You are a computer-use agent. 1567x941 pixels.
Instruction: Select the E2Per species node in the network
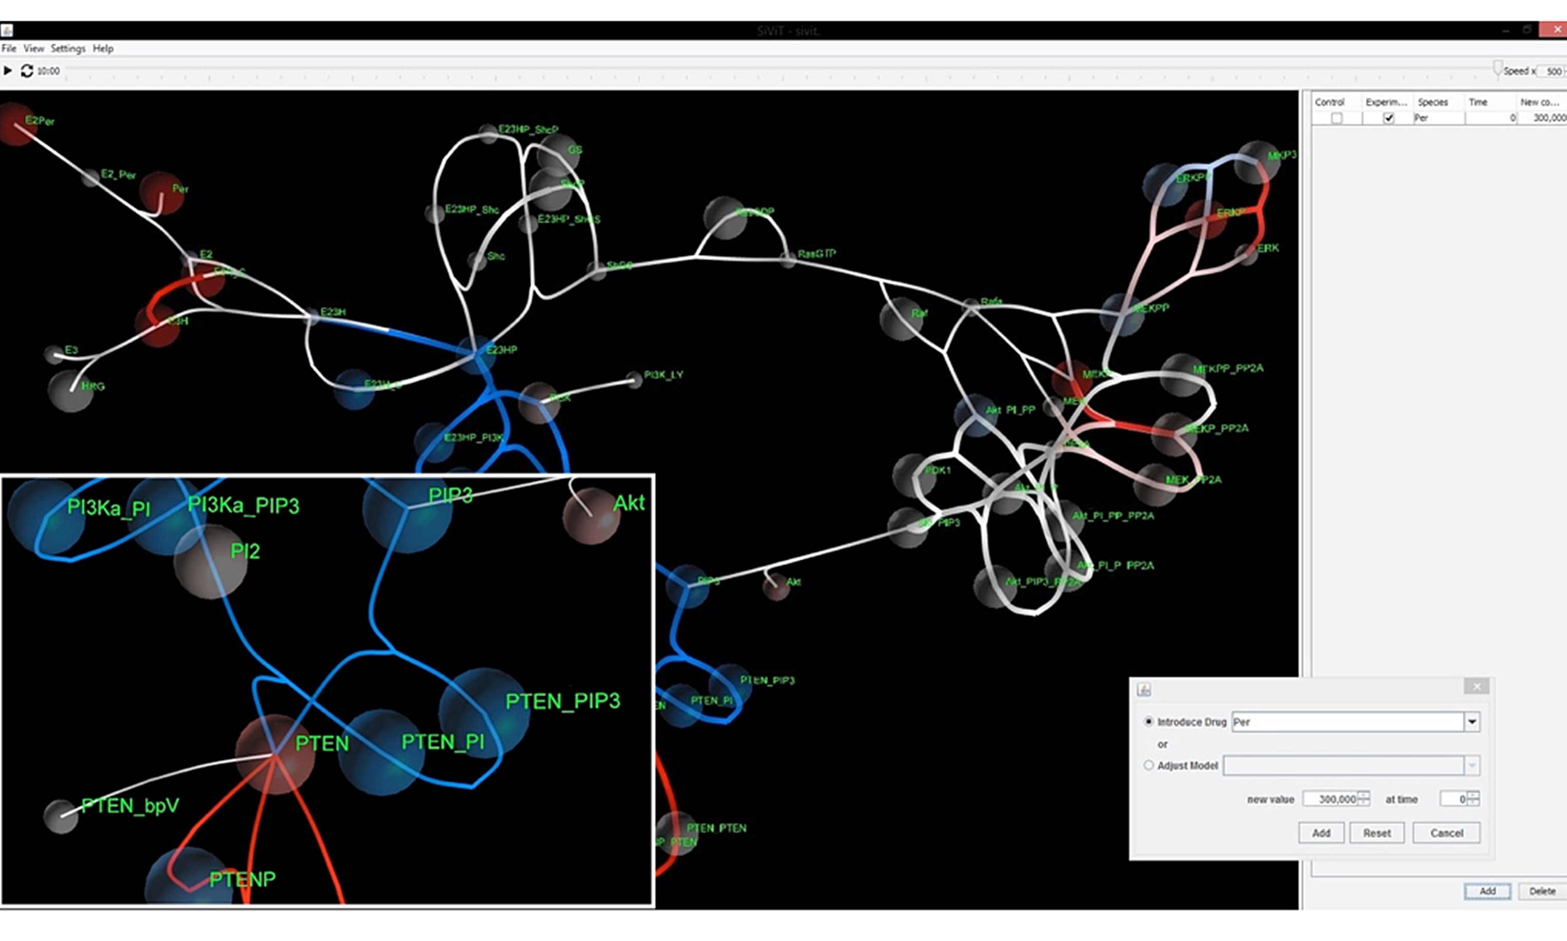[x=16, y=125]
